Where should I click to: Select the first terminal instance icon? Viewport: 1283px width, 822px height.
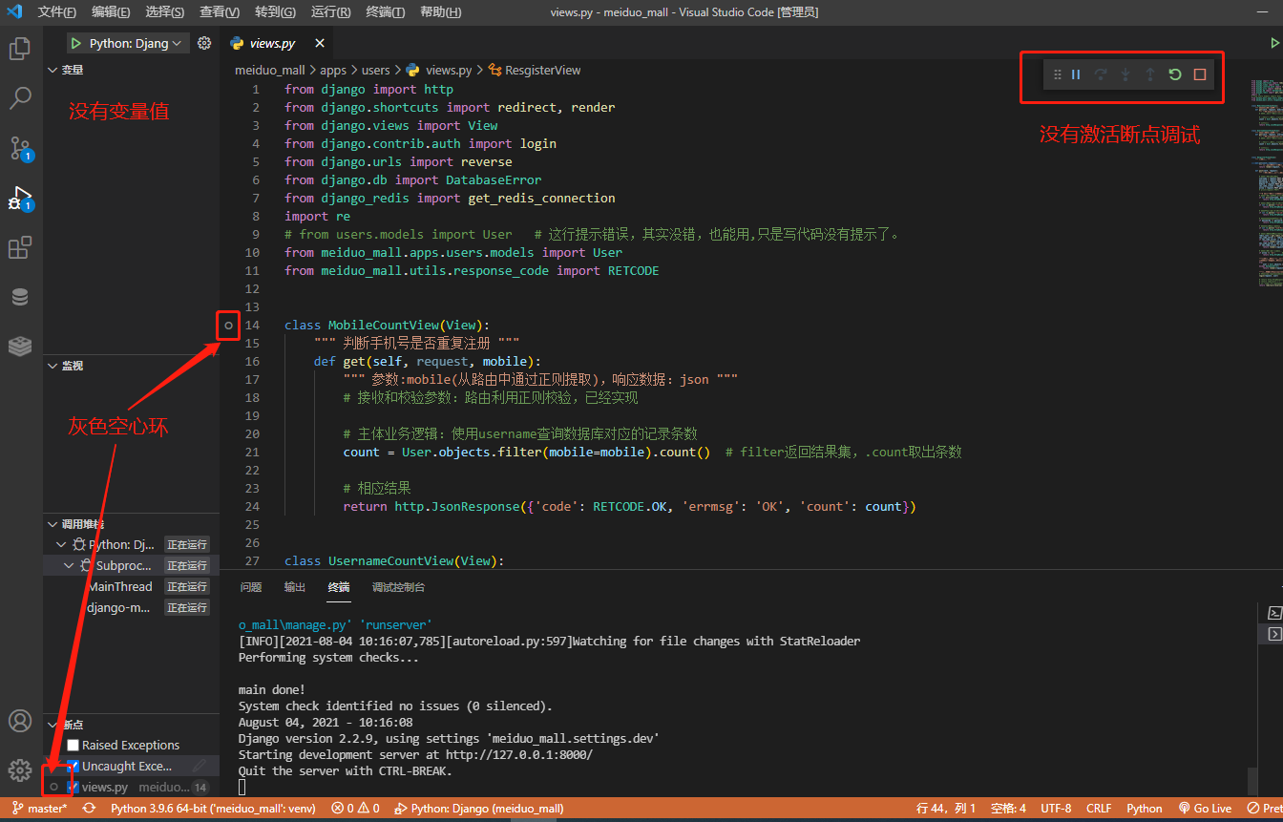[x=1274, y=613]
